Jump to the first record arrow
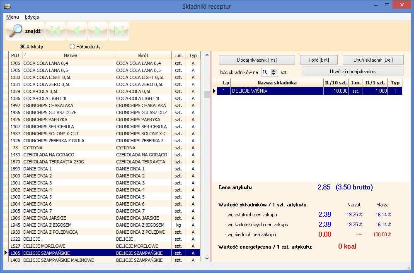 click(56, 31)
